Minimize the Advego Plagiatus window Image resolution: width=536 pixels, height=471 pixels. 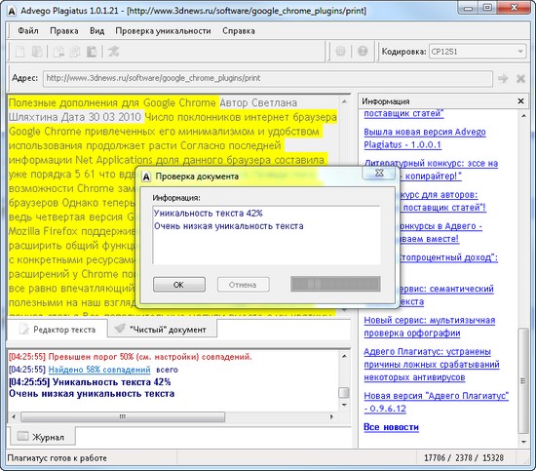pyautogui.click(x=469, y=7)
